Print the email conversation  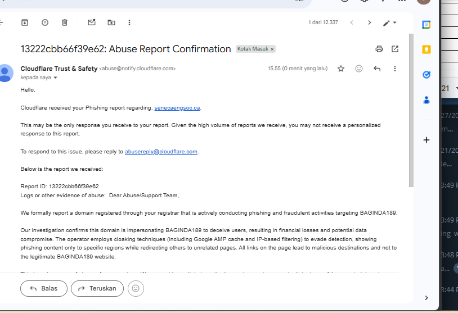click(x=379, y=49)
